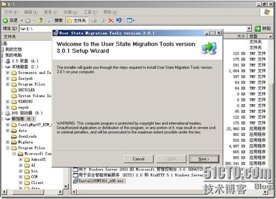Expand the WINDOWS folder node
The width and height of the screenshot is (276, 199).
tap(8, 101)
